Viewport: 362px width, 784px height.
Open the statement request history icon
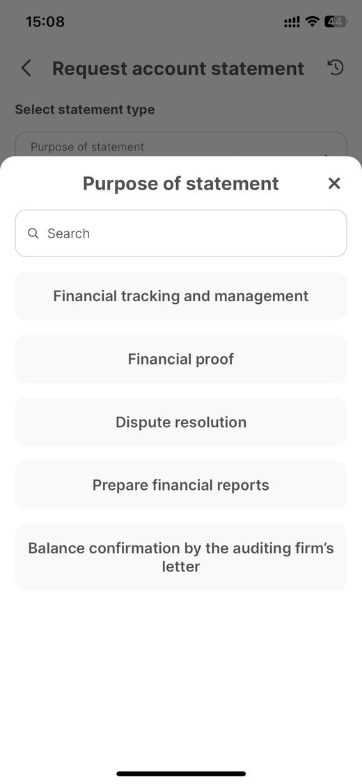(x=336, y=68)
